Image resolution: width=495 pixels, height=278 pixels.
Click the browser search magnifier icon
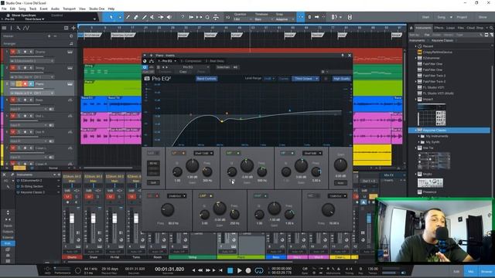click(491, 28)
